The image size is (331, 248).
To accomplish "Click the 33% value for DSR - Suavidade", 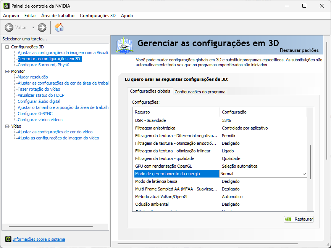I will point(226,120).
